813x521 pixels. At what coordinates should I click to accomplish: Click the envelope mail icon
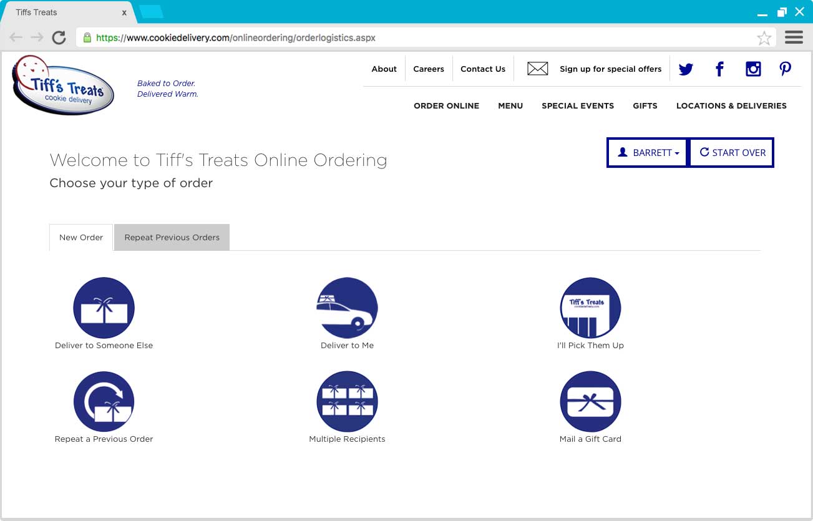click(537, 69)
